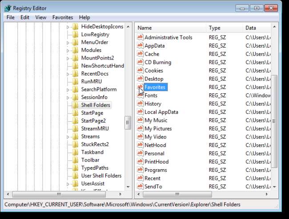Image resolution: width=289 pixels, height=219 pixels.
Task: Select the PrintHood registry value
Action: point(157,162)
